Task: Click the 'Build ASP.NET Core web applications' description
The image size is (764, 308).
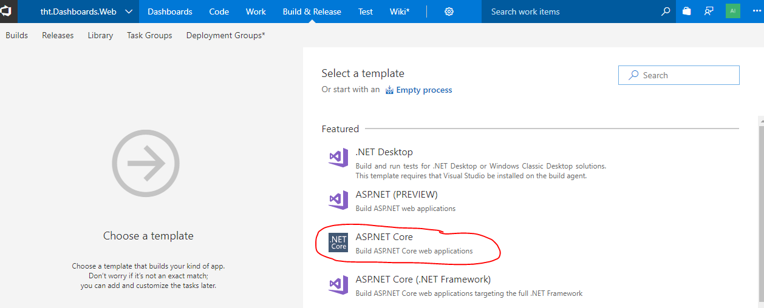Action: (414, 251)
